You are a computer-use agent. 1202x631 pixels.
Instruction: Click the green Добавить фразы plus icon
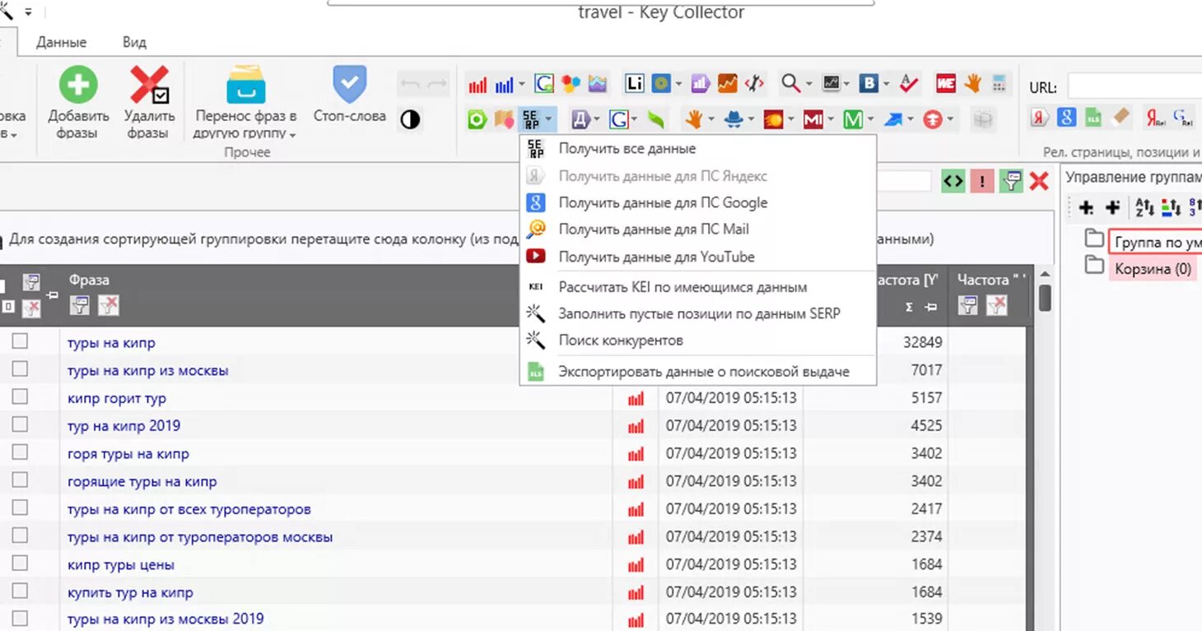77,85
